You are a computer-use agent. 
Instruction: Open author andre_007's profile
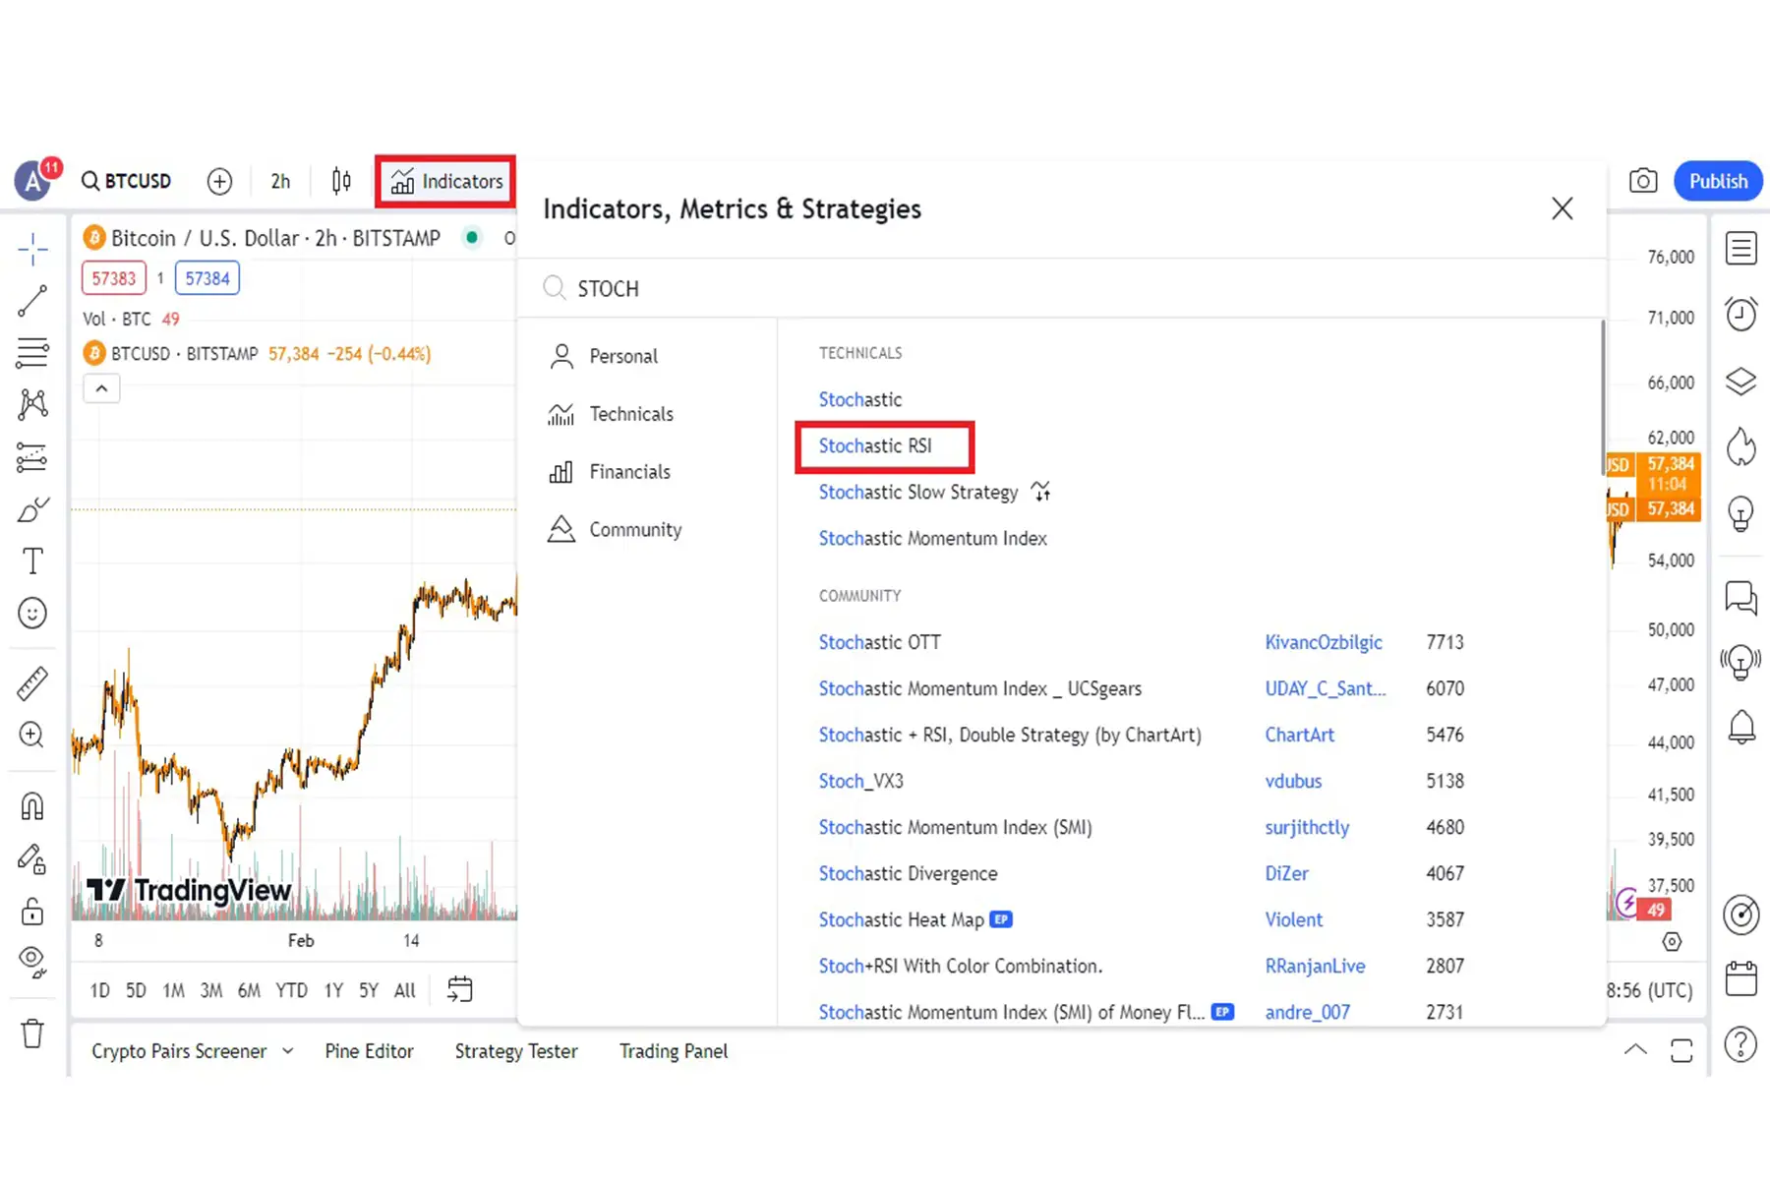click(x=1308, y=1012)
